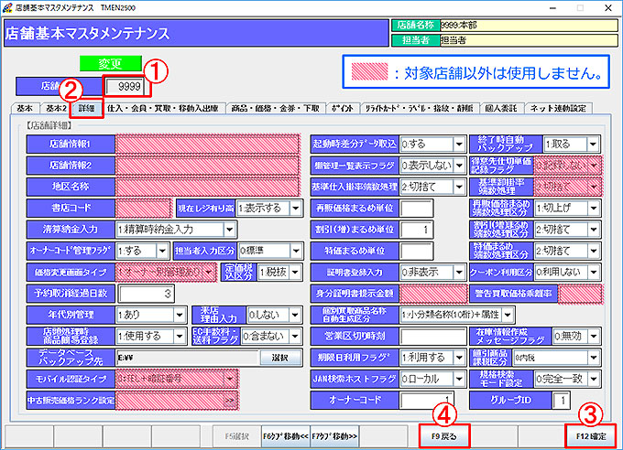Click the 選択 button for the backup destination
The height and width of the screenshot is (450, 623).
tap(279, 358)
